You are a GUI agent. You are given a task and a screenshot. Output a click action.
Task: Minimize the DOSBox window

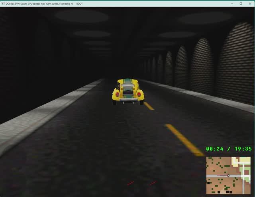[232, 4]
